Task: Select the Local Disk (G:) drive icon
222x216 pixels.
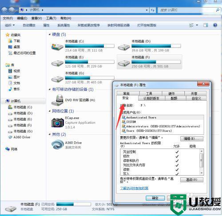Action: (57, 79)
